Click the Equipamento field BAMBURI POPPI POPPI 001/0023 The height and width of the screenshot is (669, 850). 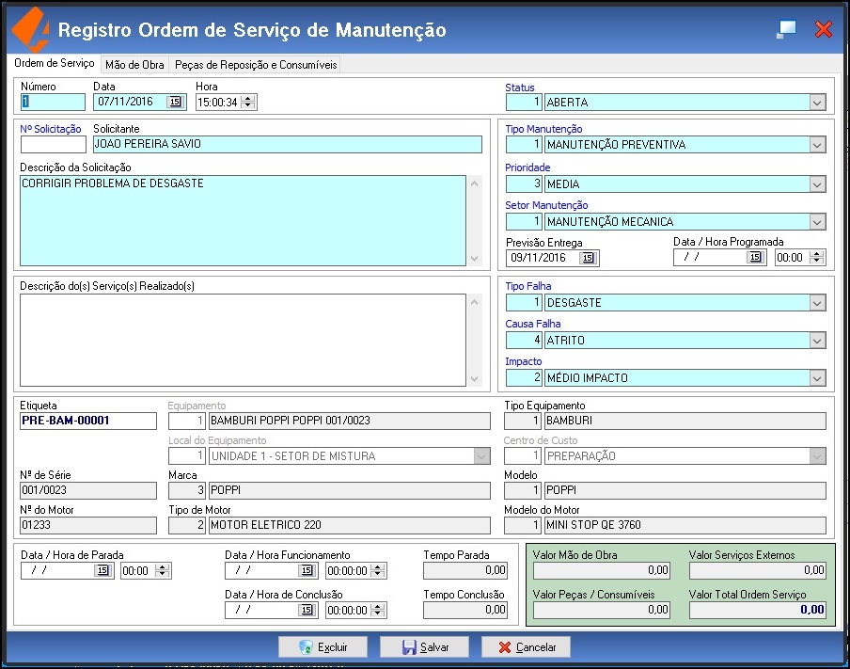click(x=350, y=421)
